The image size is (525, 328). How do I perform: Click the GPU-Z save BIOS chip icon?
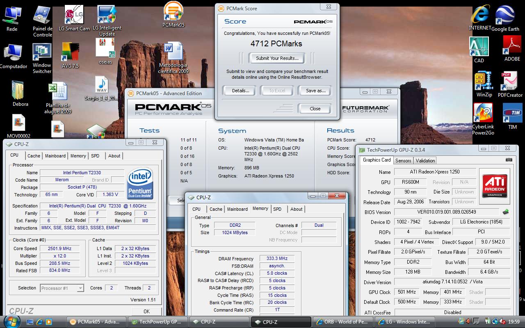click(x=506, y=212)
